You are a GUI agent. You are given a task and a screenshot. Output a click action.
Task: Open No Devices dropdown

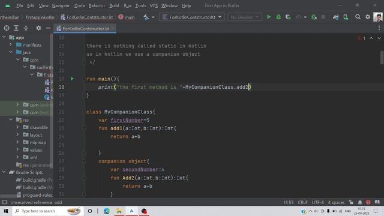click(x=244, y=17)
